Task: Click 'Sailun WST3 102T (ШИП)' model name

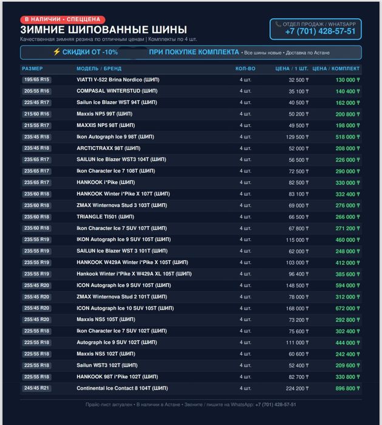Action: click(107, 365)
